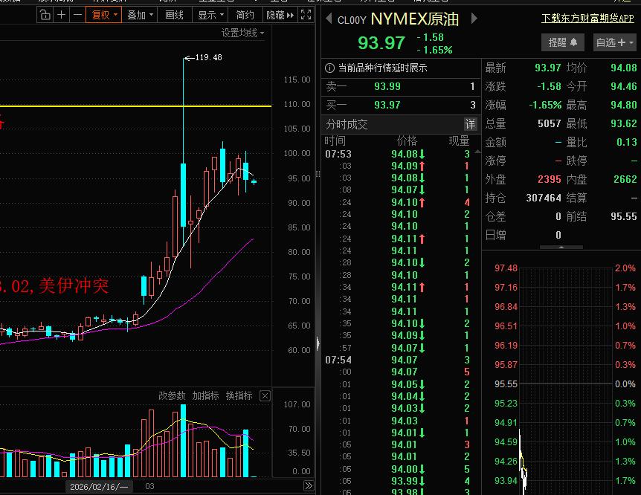Click the CL00Y contract code
The image size is (641, 495).
[x=352, y=20]
